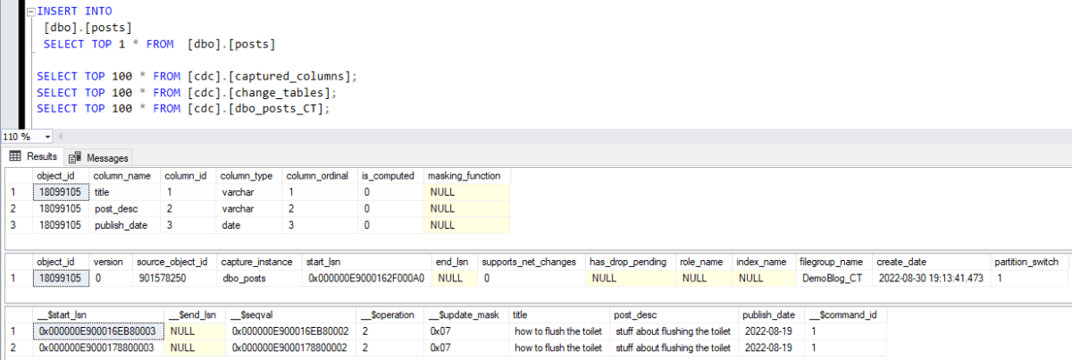Image resolution: width=1072 pixels, height=360 pixels.
Task: Open the Messages tab
Action: tap(100, 157)
